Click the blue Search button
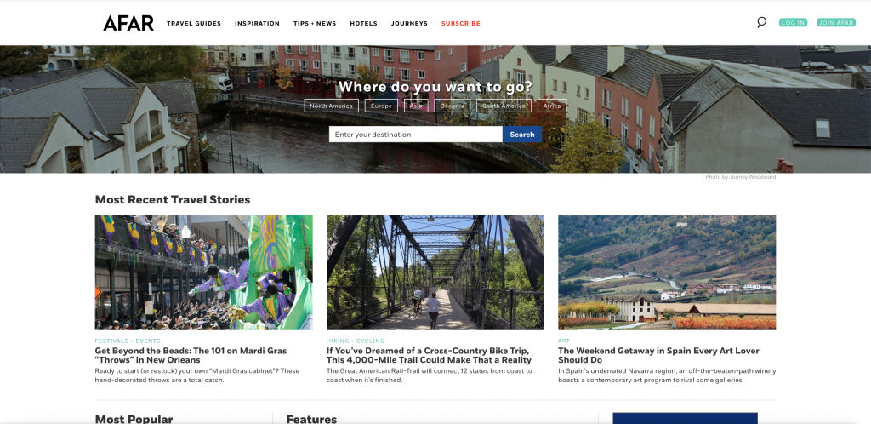 pyautogui.click(x=522, y=134)
